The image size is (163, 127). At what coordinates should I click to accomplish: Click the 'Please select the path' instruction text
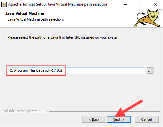64,37
